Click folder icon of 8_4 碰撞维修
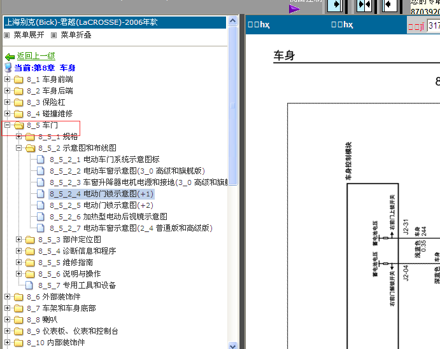 [18, 114]
